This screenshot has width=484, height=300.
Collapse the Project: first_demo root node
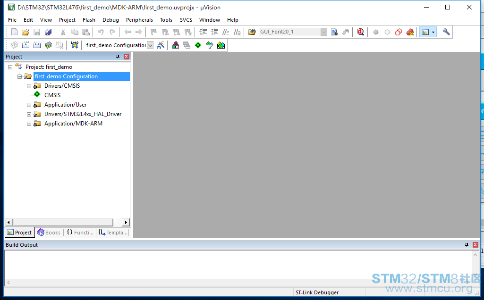[10, 67]
